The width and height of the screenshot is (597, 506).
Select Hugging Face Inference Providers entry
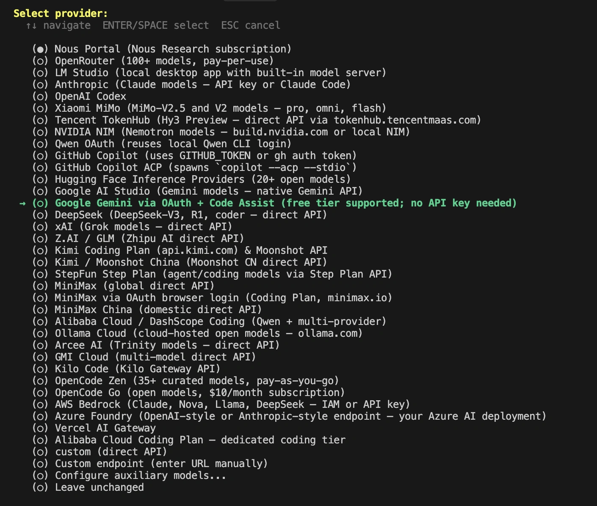(x=192, y=179)
